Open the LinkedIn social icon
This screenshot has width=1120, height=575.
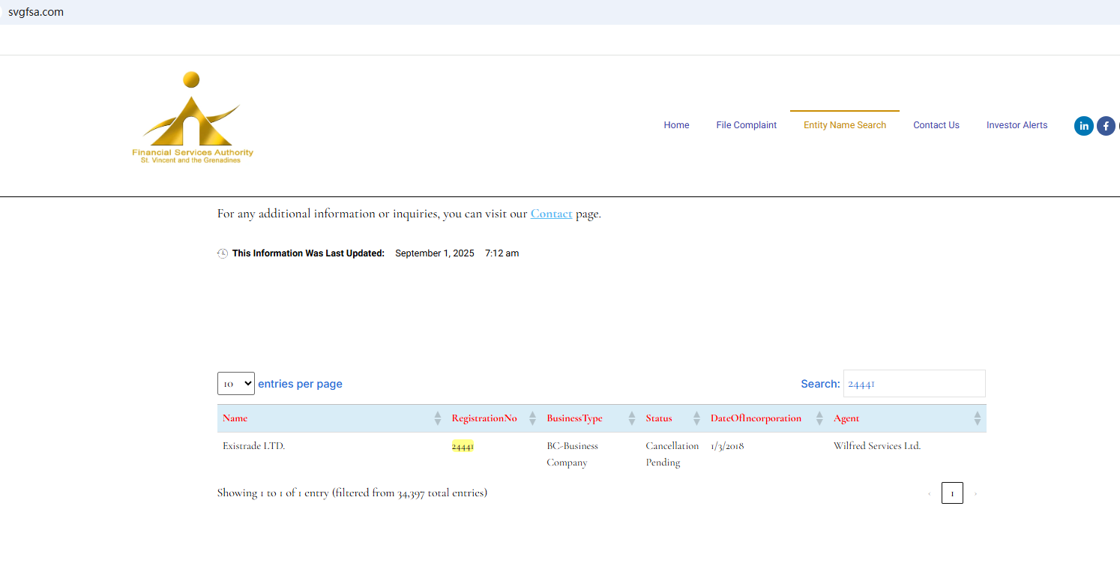[1083, 126]
